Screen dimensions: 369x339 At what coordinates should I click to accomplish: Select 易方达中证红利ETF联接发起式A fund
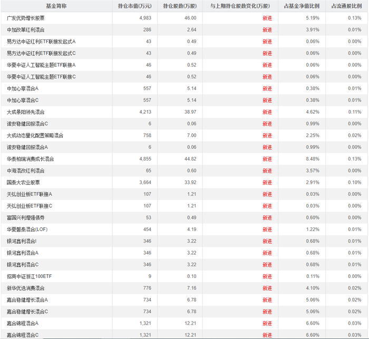[x=41, y=42]
